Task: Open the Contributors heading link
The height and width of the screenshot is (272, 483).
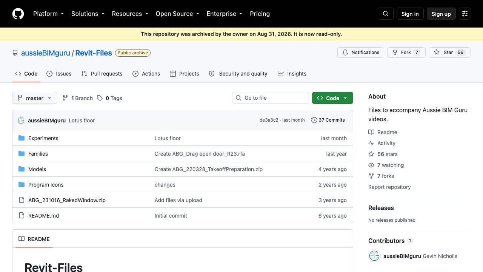Action: pos(391,241)
